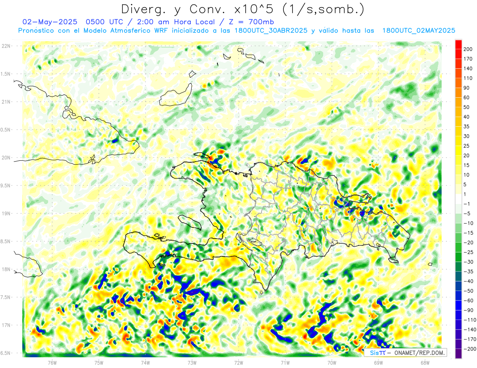This screenshot has height=368, width=477.
Task: Click the latitude axis label '17N'
Action: pyautogui.click(x=6, y=325)
